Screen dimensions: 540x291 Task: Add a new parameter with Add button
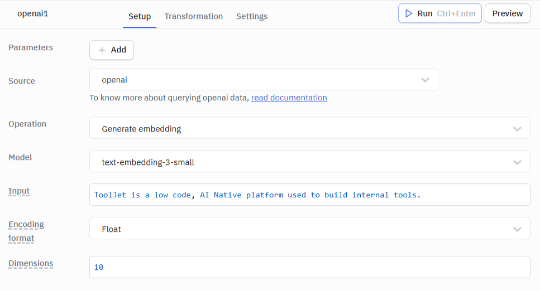112,50
